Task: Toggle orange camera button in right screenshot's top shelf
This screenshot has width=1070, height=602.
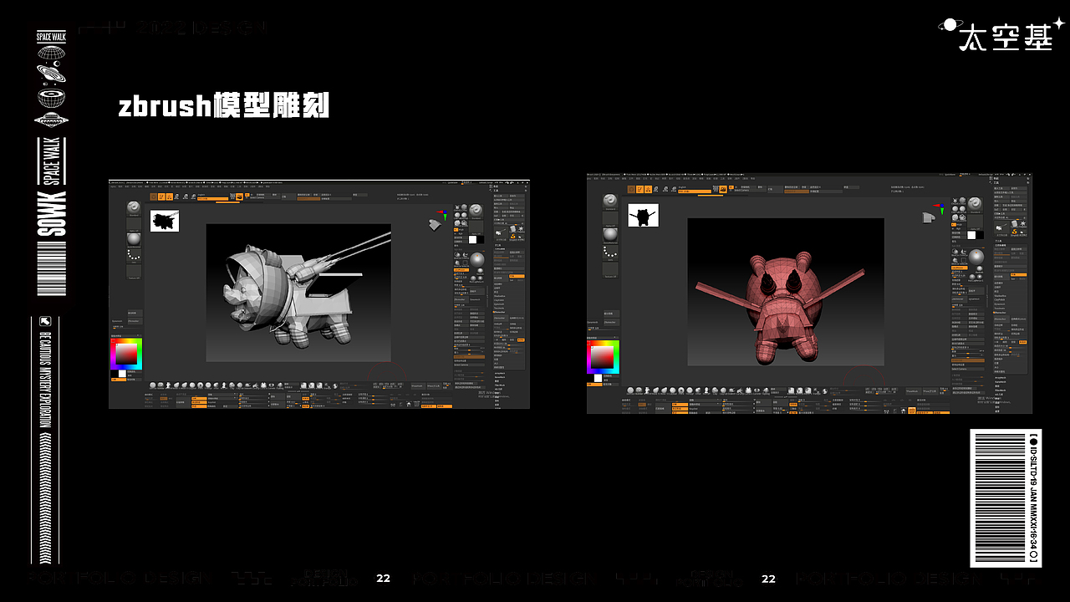Action: click(723, 189)
